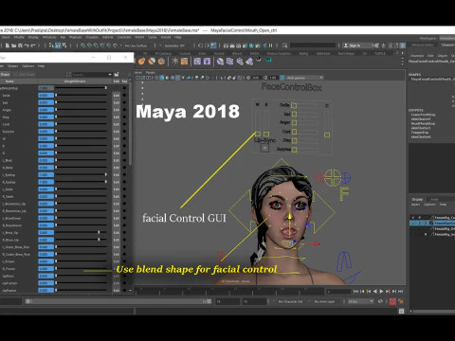Open Shape Editor search filter dropdown arrow
Viewport: 455px width, 341px height.
pyautogui.click(x=110, y=75)
